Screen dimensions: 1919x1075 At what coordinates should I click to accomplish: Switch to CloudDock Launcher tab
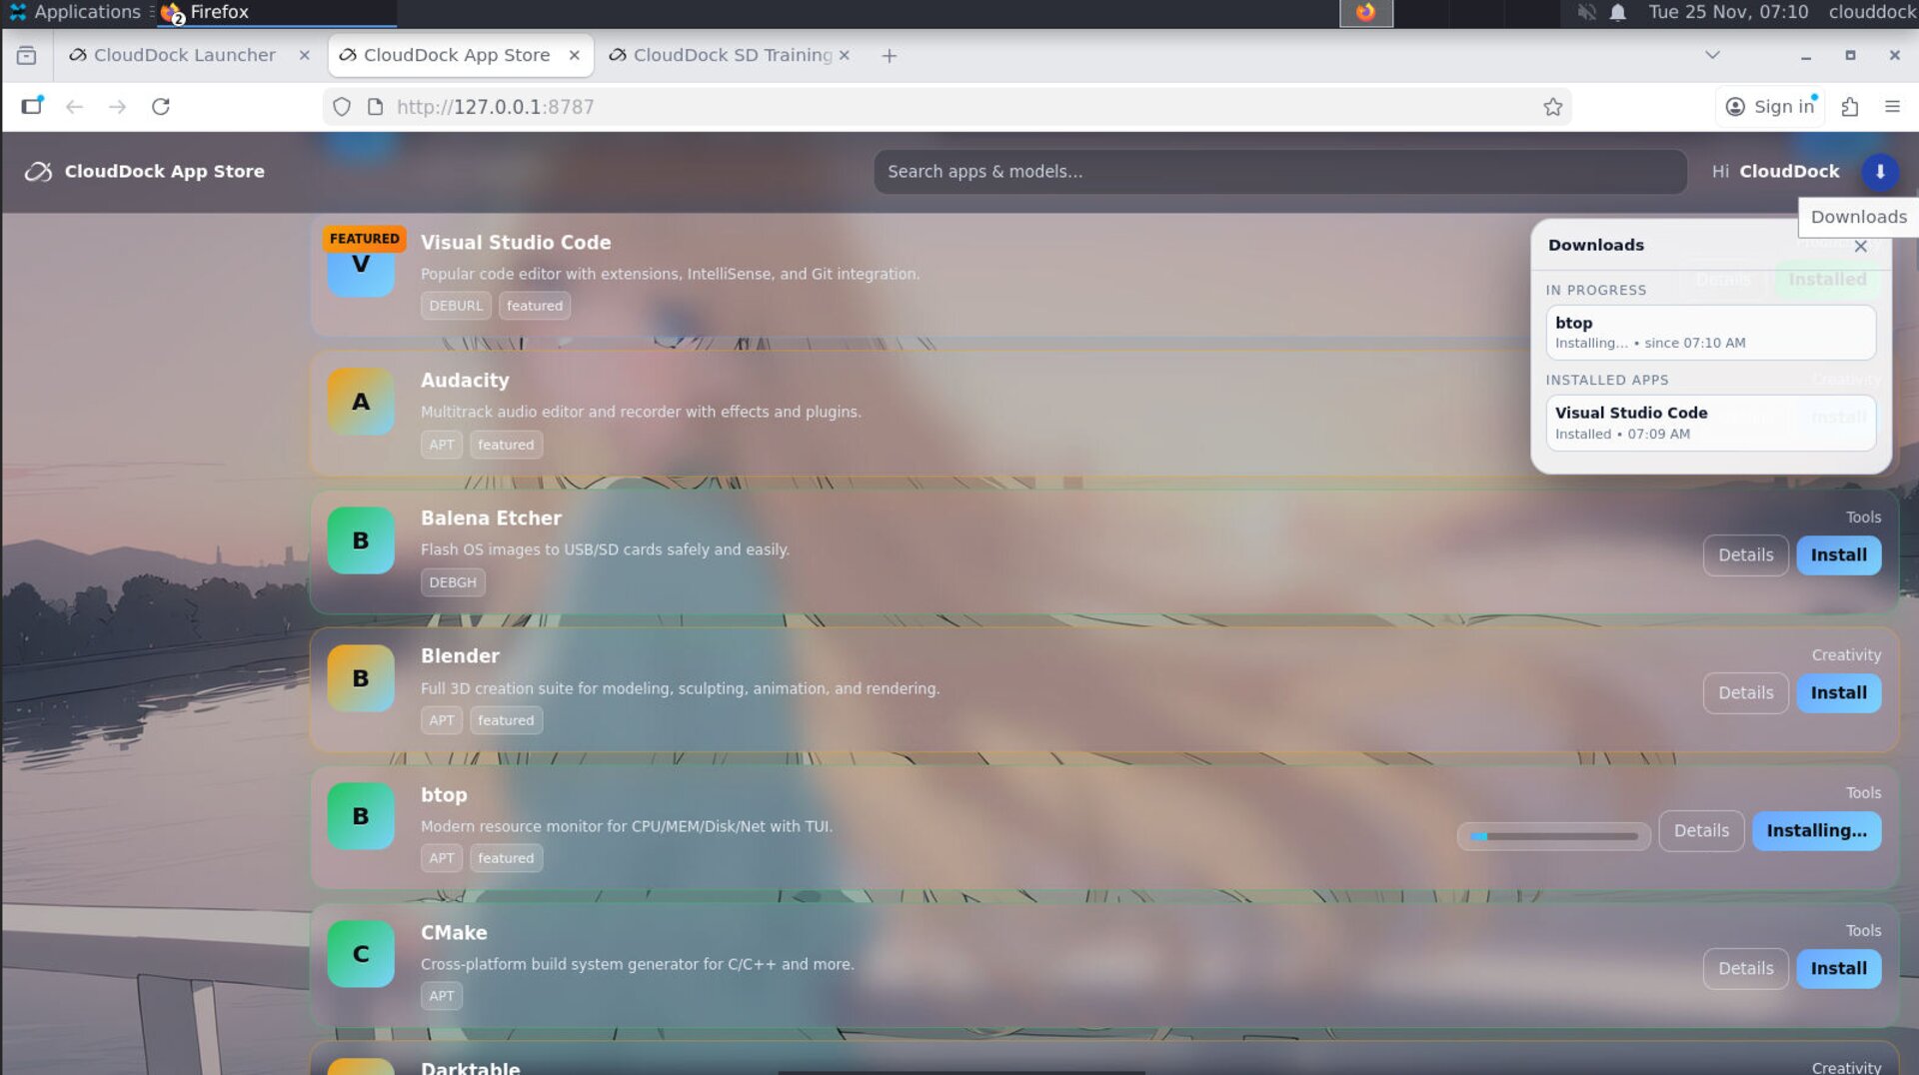[184, 55]
